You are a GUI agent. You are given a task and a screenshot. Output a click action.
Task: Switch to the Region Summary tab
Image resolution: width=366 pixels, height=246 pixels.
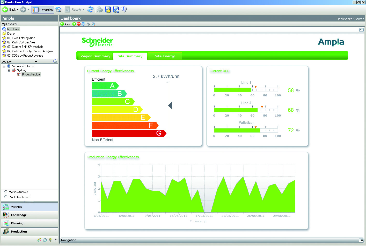click(x=95, y=56)
